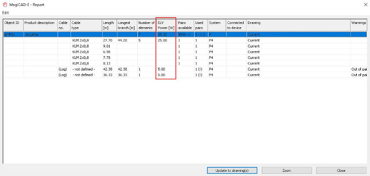Click the Pairs available column header
The width and height of the screenshot is (370, 176).
coord(185,25)
